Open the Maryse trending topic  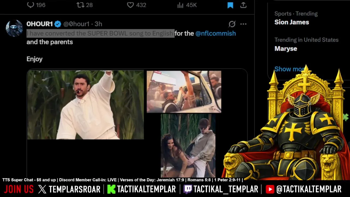[286, 48]
